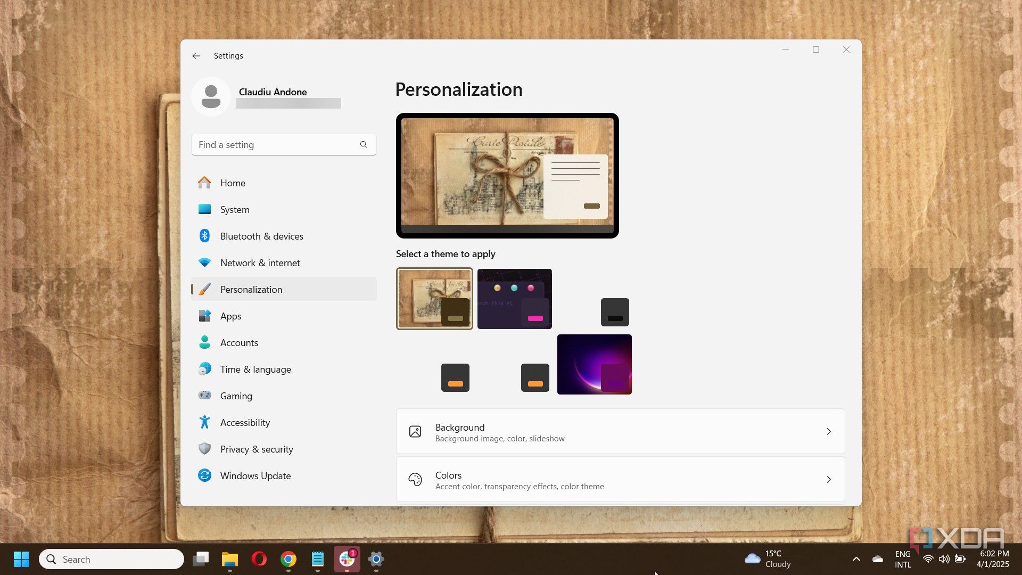Image resolution: width=1022 pixels, height=575 pixels.
Task: Open the Windows Start menu
Action: coord(21,559)
